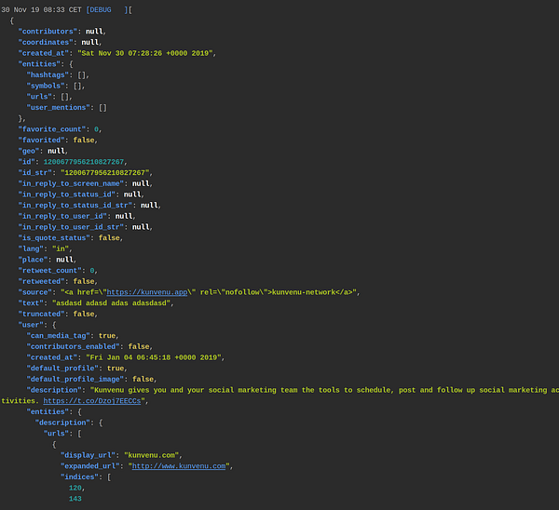
Task: Click the "display_url" value kunvenu.com
Action: pyautogui.click(x=152, y=455)
